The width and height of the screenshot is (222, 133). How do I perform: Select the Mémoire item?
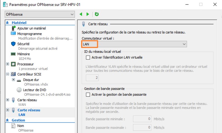24,54
